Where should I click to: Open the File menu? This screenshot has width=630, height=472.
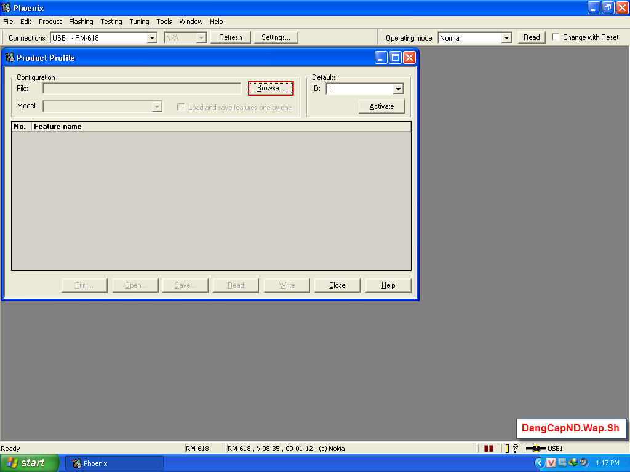pyautogui.click(x=8, y=22)
